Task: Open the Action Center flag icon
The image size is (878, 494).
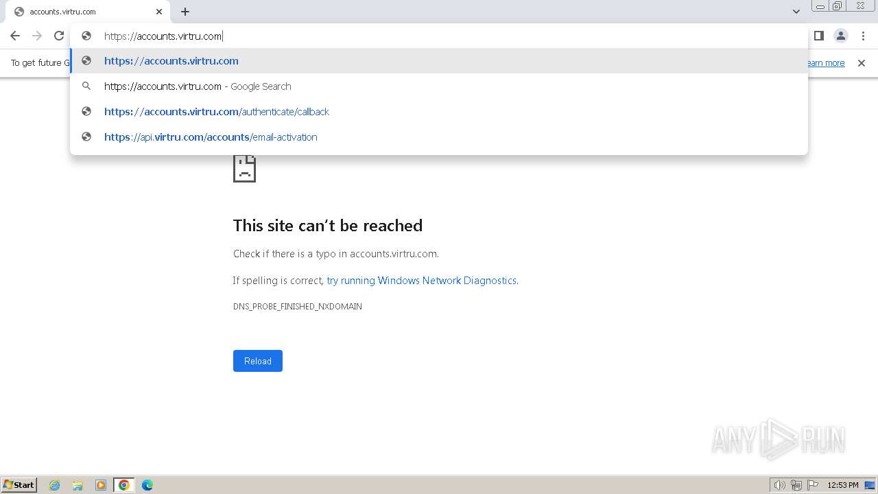Action: [813, 485]
